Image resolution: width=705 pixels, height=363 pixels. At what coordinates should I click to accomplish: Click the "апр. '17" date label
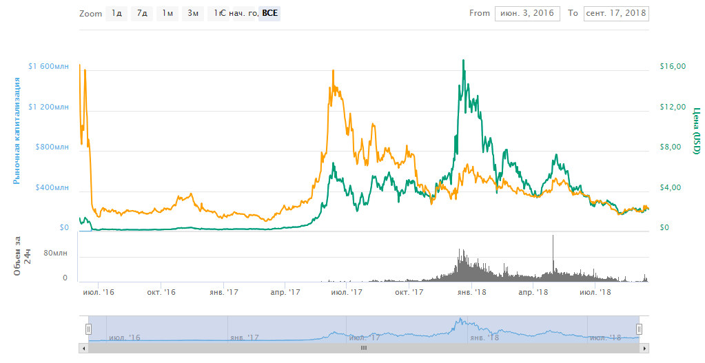coord(285,293)
